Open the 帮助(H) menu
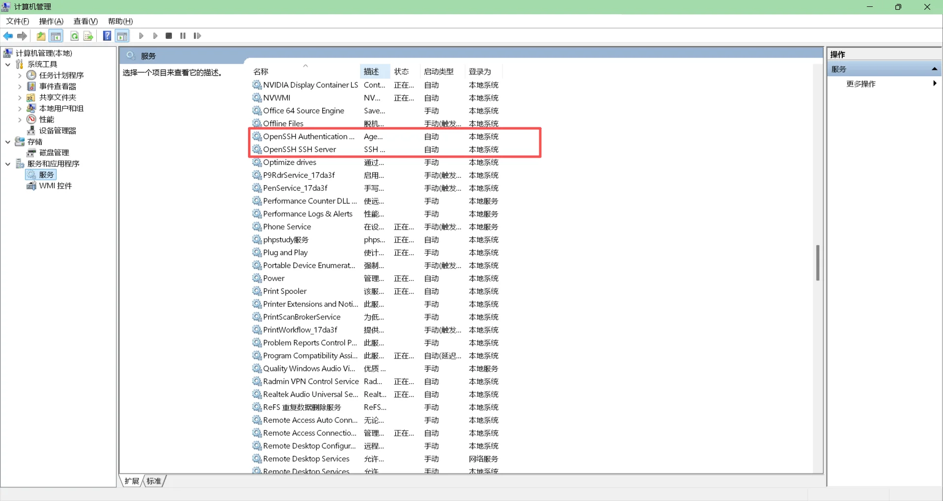Viewport: 943px width, 501px height. pos(121,21)
